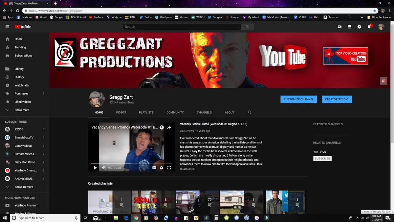394x222 pixels.
Task: Click the Watch later clock on video
Action: [162, 127]
